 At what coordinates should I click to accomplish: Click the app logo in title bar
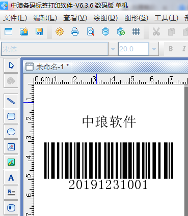tap(4, 6)
